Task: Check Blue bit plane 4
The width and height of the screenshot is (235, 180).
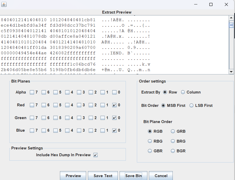Action: (67, 130)
